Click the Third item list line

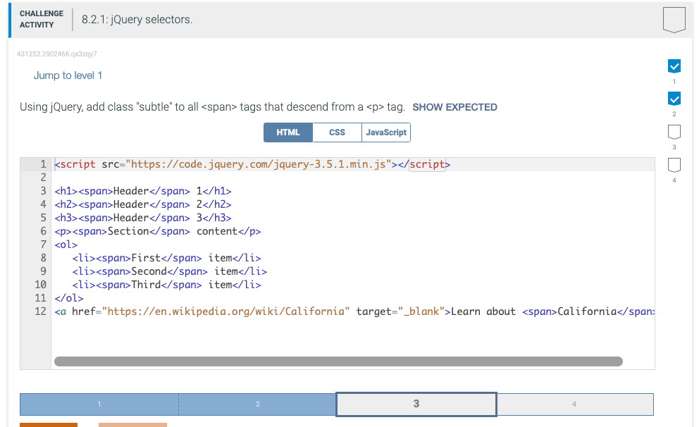(x=166, y=285)
